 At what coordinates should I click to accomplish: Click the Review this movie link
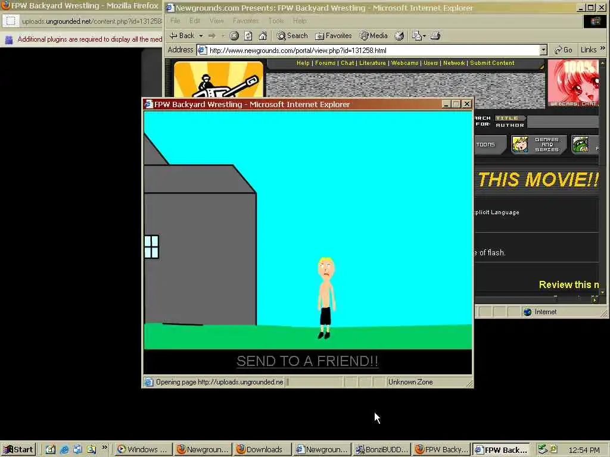pos(569,285)
